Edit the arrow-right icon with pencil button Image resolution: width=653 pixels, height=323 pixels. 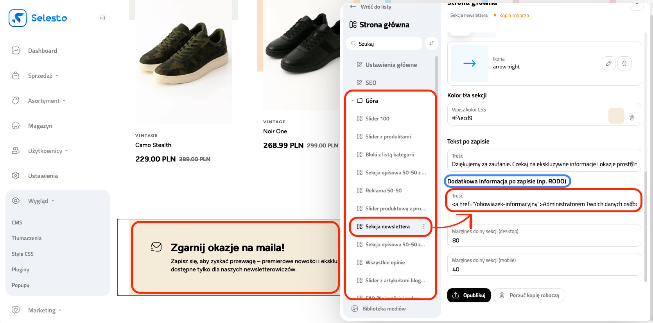point(608,63)
